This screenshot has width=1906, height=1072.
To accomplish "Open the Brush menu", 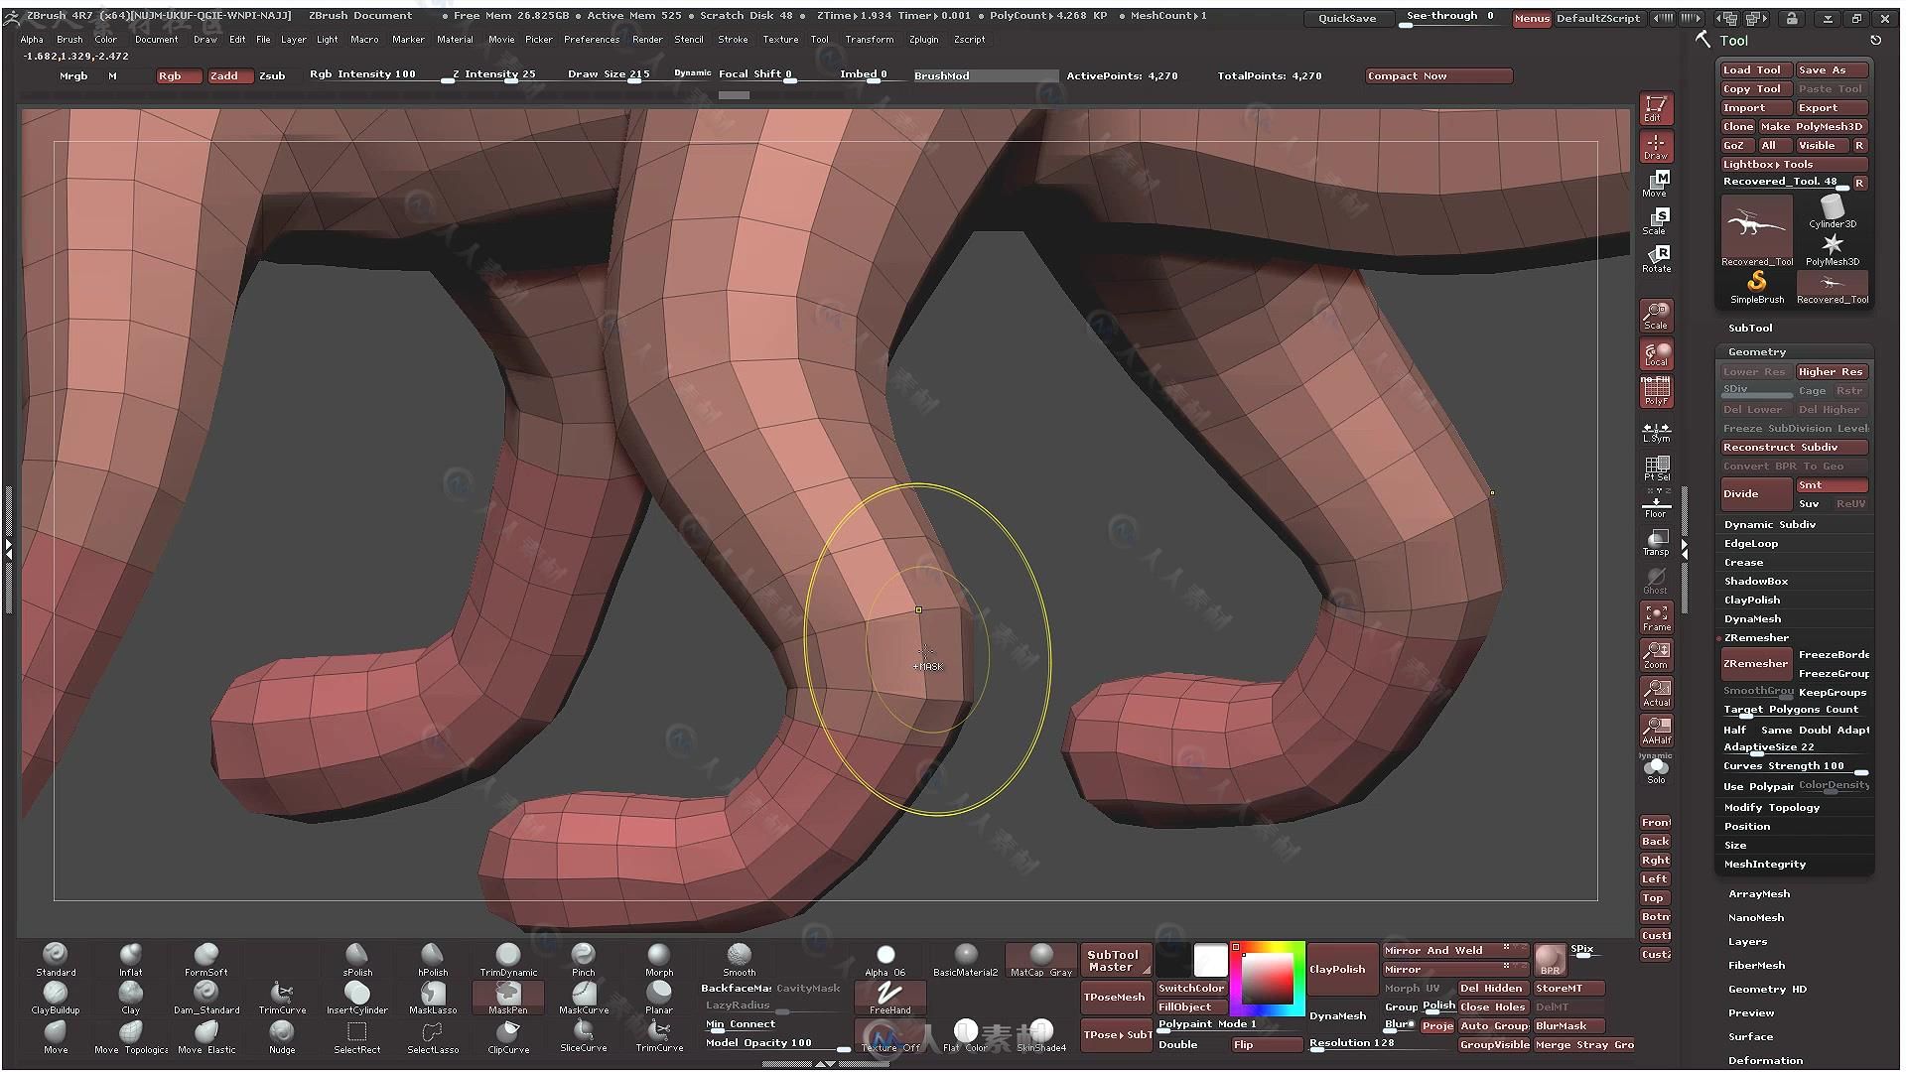I will [69, 40].
